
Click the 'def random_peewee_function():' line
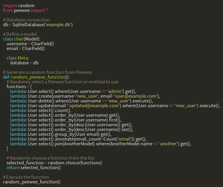pyautogui.click(x=36, y=77)
